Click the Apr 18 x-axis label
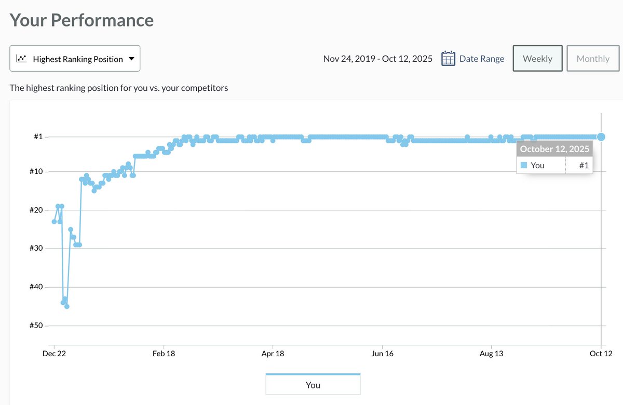This screenshot has width=623, height=405. [x=273, y=354]
